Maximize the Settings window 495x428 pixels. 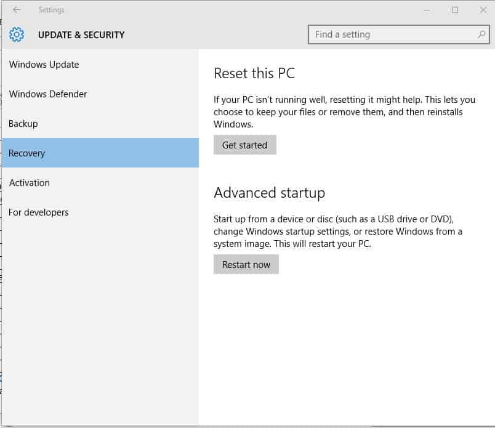click(x=455, y=10)
